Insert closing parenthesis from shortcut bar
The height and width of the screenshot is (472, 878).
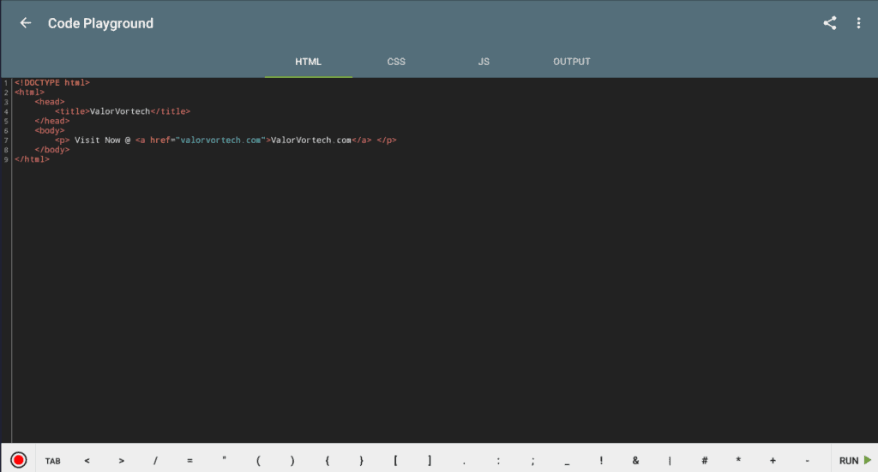point(292,461)
